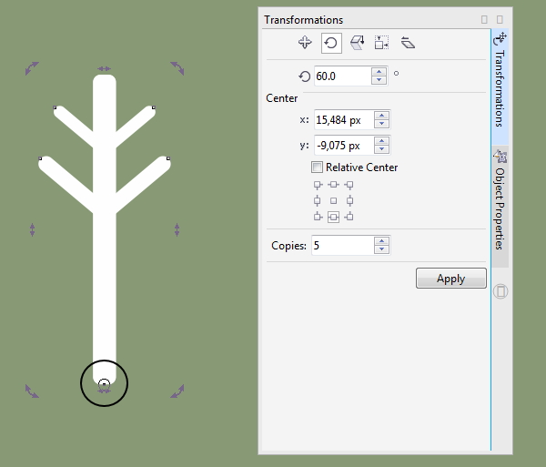Screen dimensions: 546x467
Task: Set anchor point to top-center
Action: click(x=333, y=185)
